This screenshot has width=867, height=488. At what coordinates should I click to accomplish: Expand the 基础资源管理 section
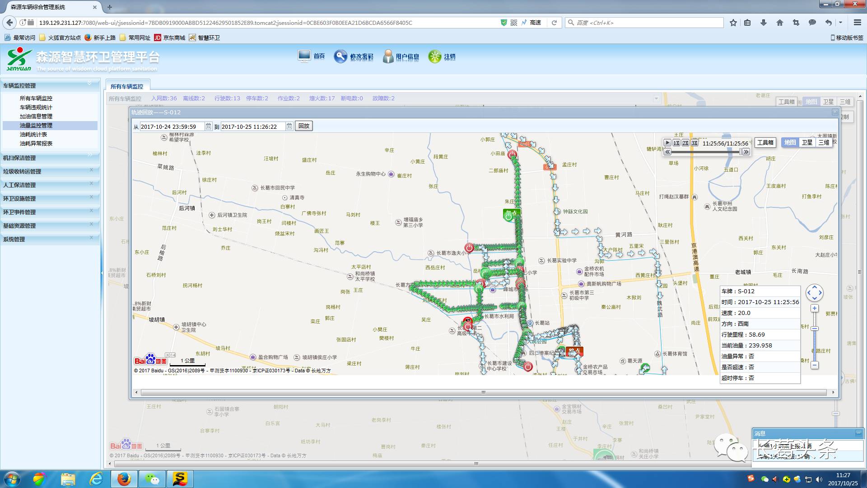[x=91, y=224]
